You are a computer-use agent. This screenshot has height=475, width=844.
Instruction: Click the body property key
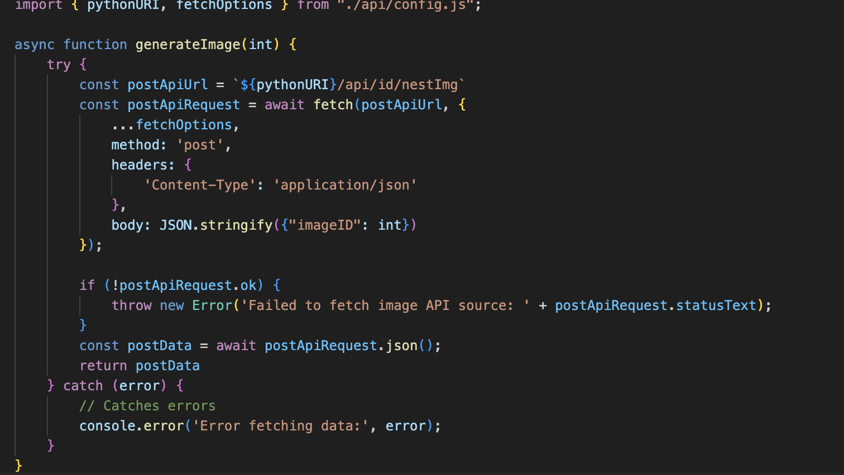pos(127,225)
